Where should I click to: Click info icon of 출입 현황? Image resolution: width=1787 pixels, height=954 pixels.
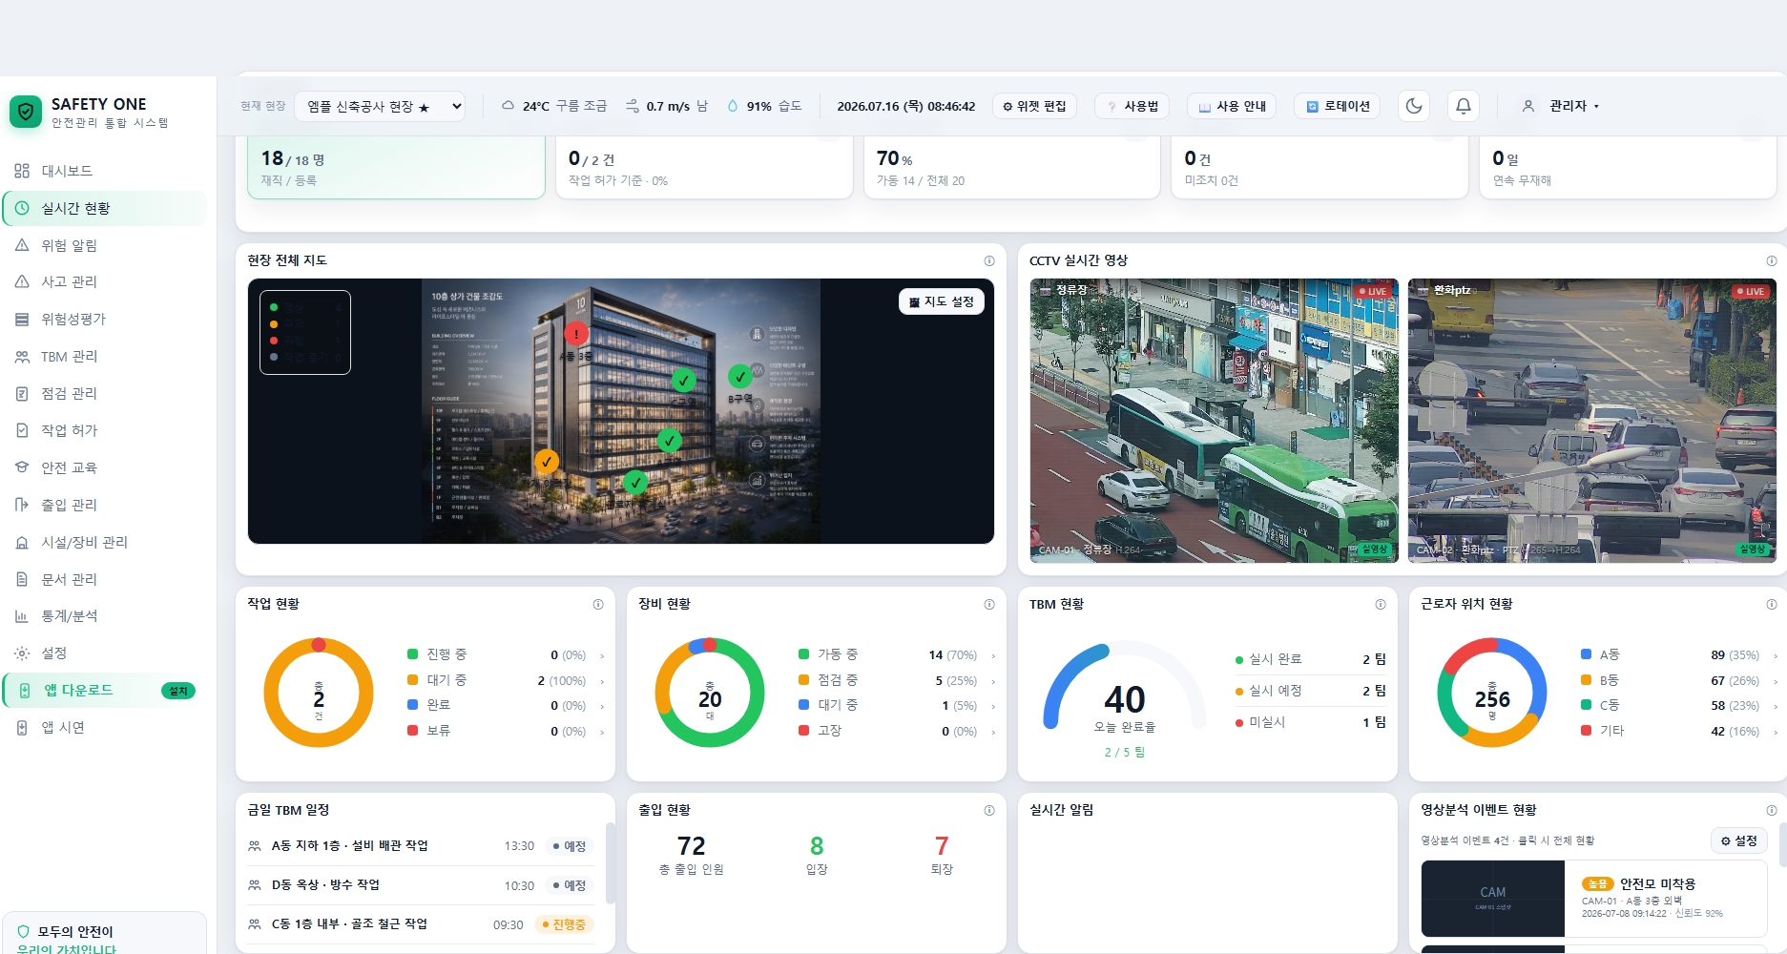[x=989, y=810]
